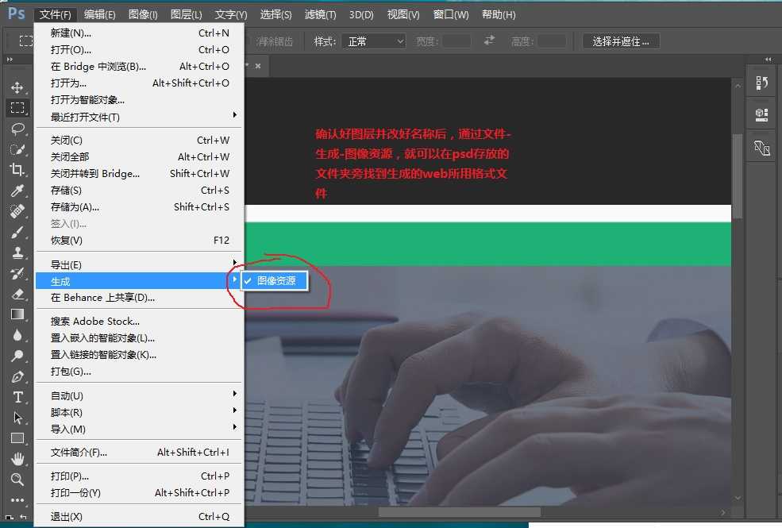Open the Edit Toolbar ellipsis button
Viewport: 782px width, 528px height.
point(17,499)
